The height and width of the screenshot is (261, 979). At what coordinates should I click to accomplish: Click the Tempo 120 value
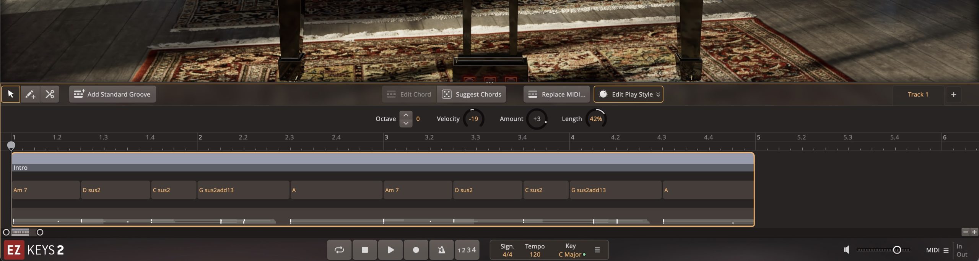tap(535, 255)
